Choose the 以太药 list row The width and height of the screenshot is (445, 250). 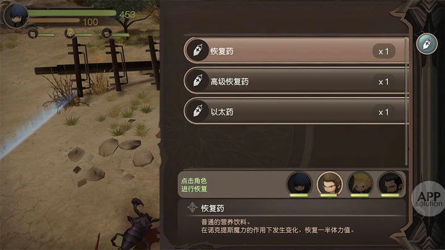pyautogui.click(x=295, y=111)
